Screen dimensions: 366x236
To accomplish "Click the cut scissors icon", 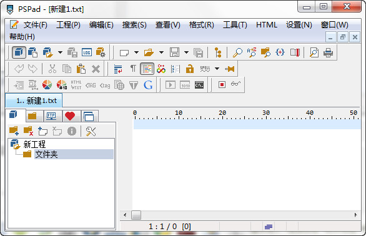I will [x=52, y=69].
